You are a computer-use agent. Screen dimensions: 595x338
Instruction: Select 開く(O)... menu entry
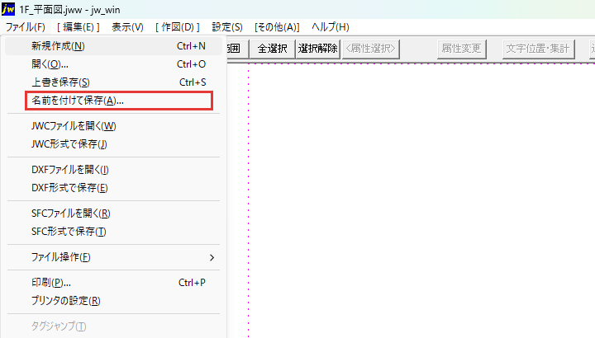pyautogui.click(x=113, y=64)
